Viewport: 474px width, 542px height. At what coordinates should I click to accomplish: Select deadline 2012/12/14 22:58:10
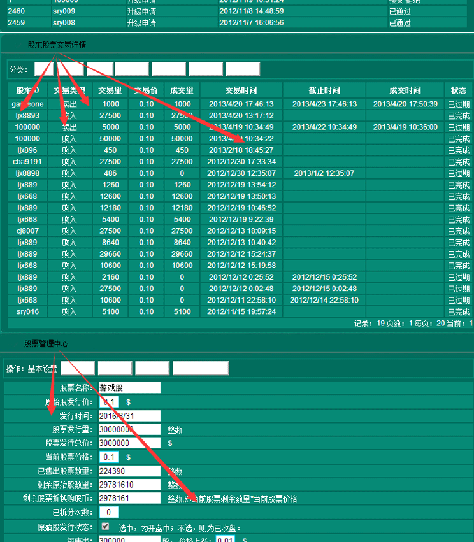(x=324, y=300)
